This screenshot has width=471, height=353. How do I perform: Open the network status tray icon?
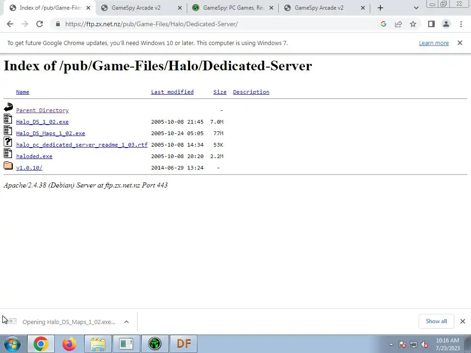tap(414, 345)
